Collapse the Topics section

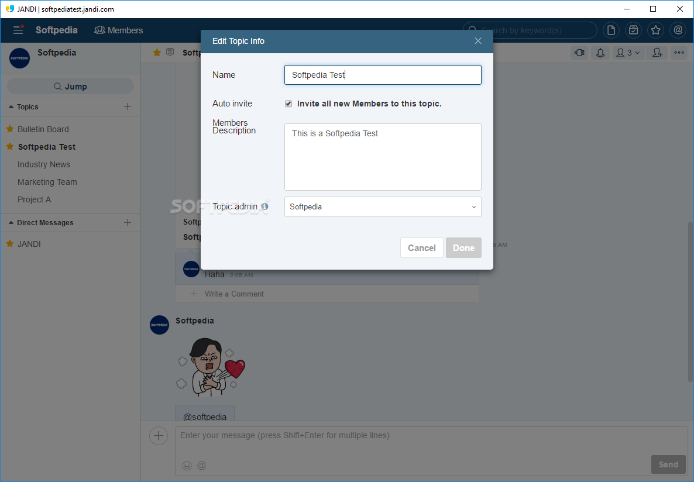click(x=24, y=106)
